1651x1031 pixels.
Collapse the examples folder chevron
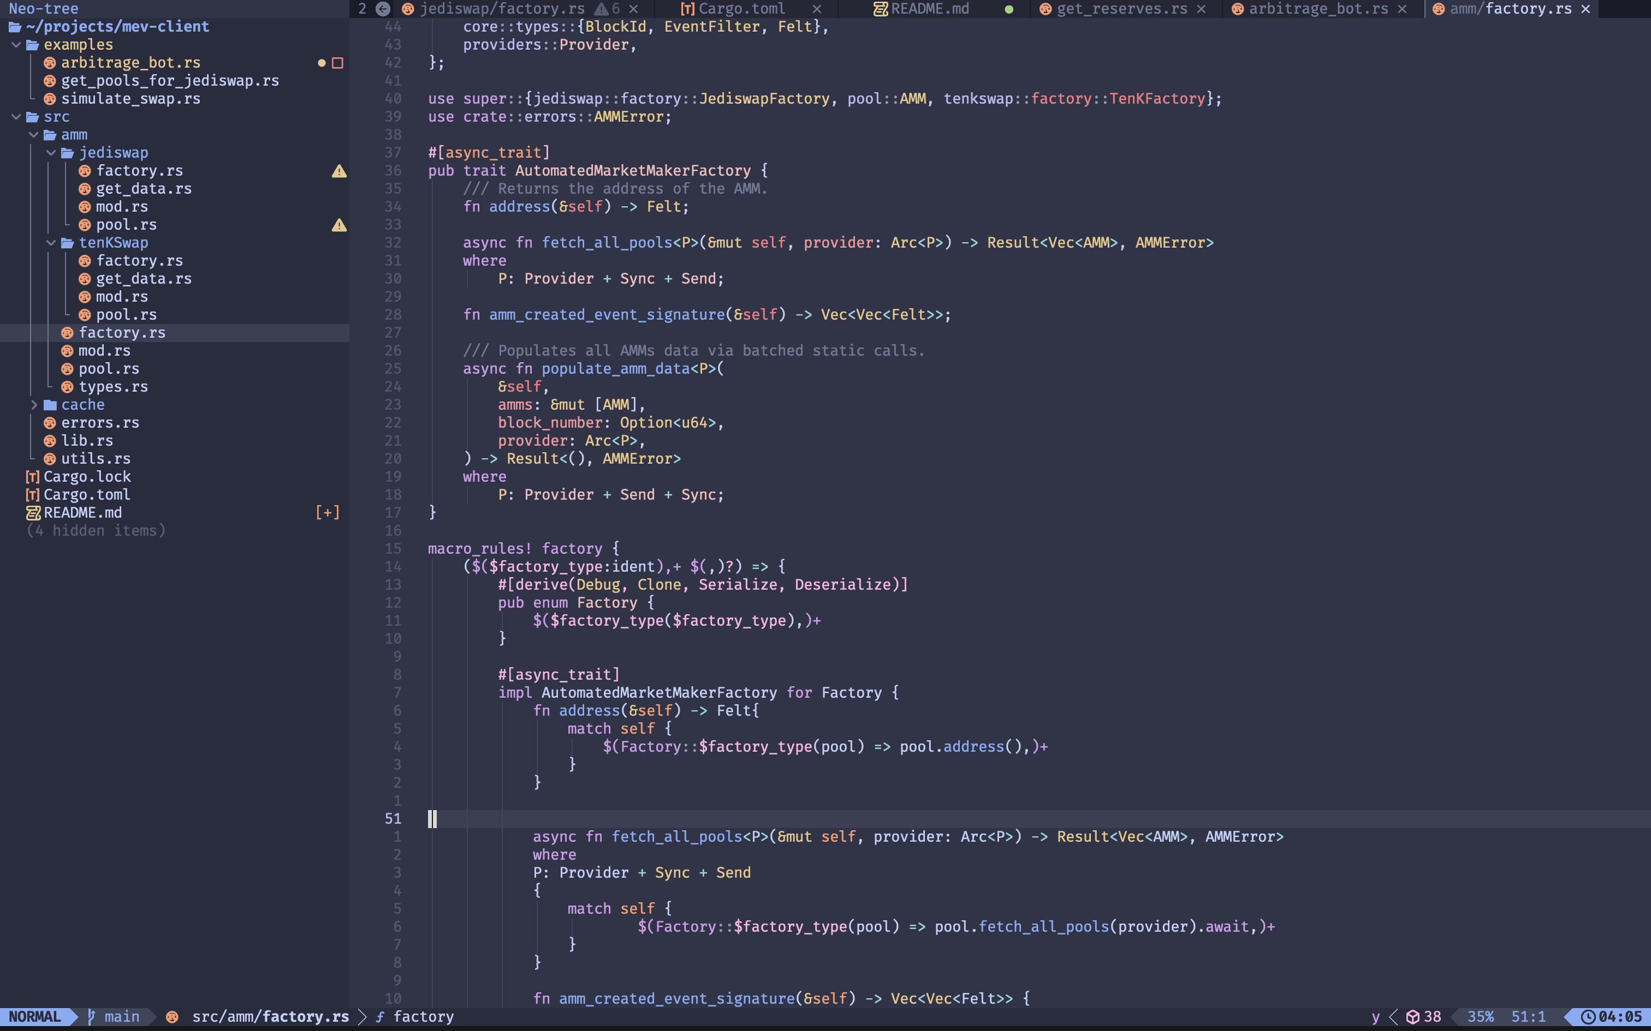coord(16,45)
